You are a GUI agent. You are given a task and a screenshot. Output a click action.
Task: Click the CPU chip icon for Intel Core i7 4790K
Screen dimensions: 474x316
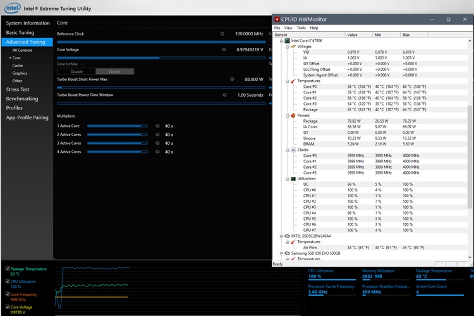(287, 40)
